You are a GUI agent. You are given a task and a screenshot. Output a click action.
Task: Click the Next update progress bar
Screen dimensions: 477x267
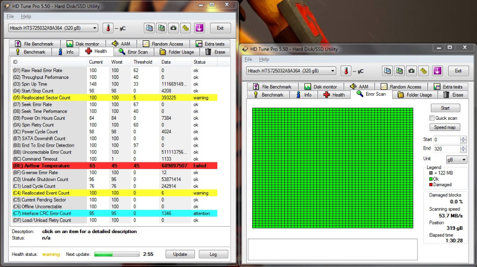point(117,254)
